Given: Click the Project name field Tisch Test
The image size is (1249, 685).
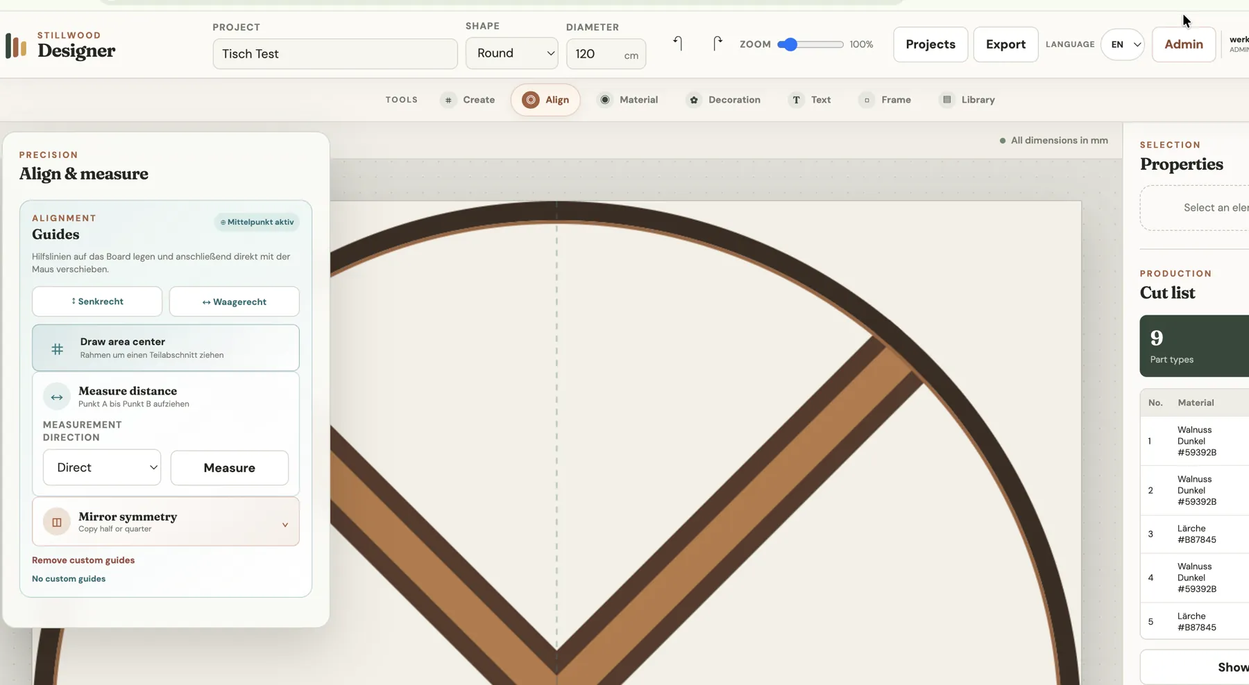Looking at the screenshot, I should click(335, 54).
